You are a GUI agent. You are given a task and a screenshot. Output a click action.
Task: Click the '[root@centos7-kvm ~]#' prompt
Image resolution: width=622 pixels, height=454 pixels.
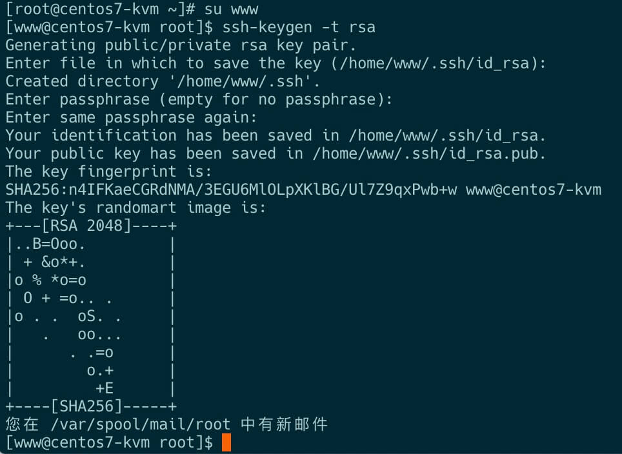point(101,9)
